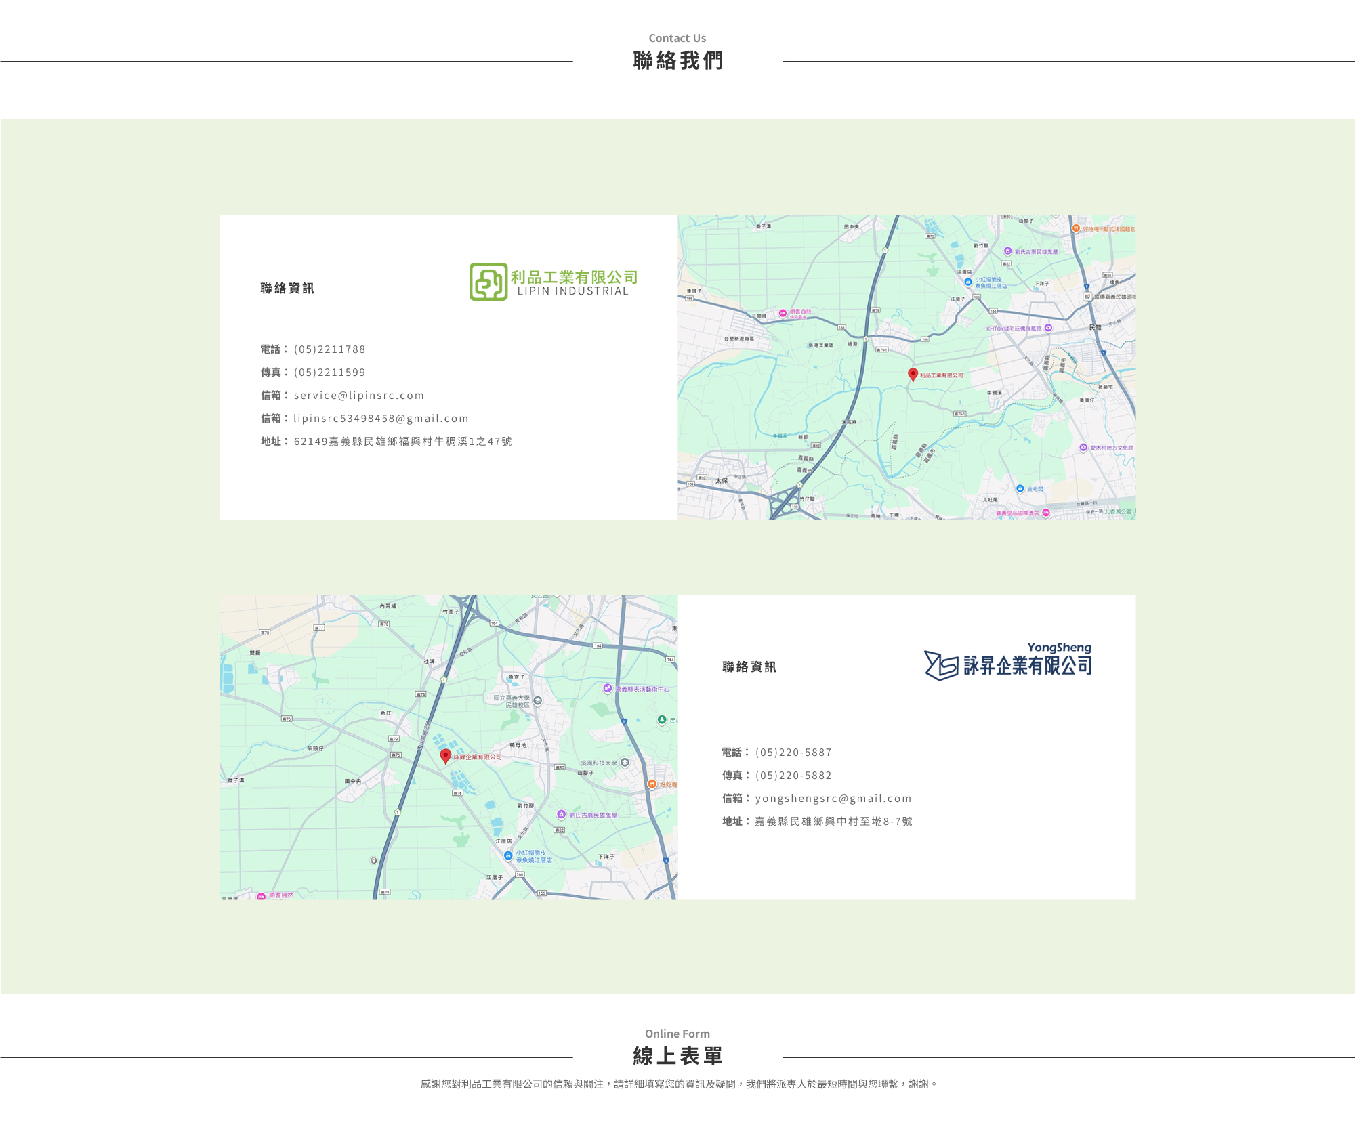This screenshot has width=1355, height=1123.
Task: Click the YongSheng company logo
Action: coord(1008,662)
